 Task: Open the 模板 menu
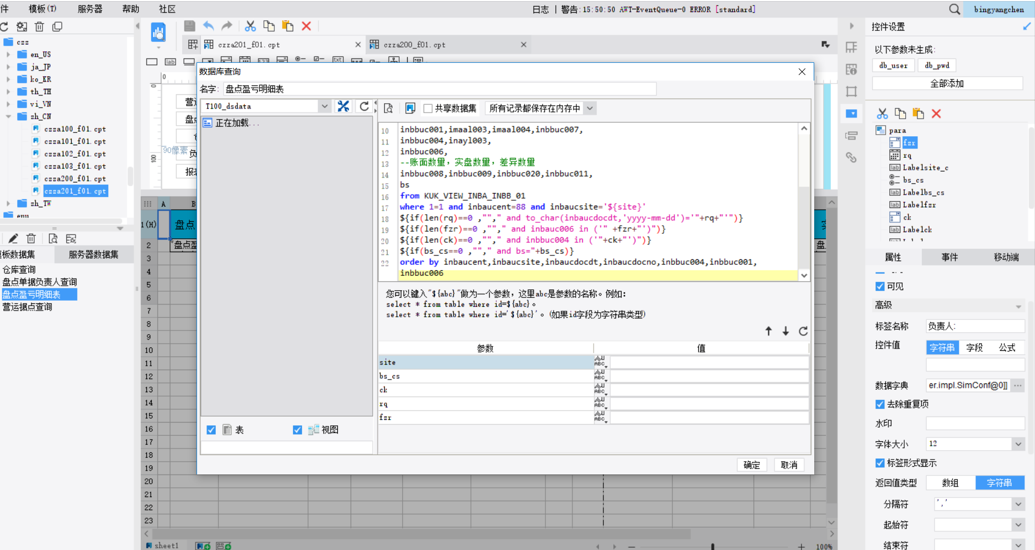point(43,9)
